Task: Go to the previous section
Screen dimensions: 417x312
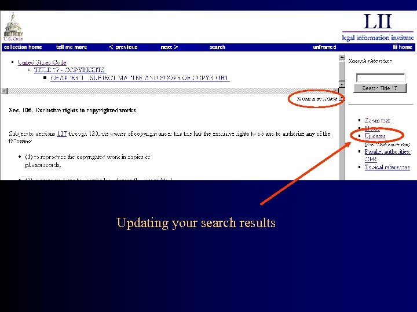Action: click(x=123, y=47)
